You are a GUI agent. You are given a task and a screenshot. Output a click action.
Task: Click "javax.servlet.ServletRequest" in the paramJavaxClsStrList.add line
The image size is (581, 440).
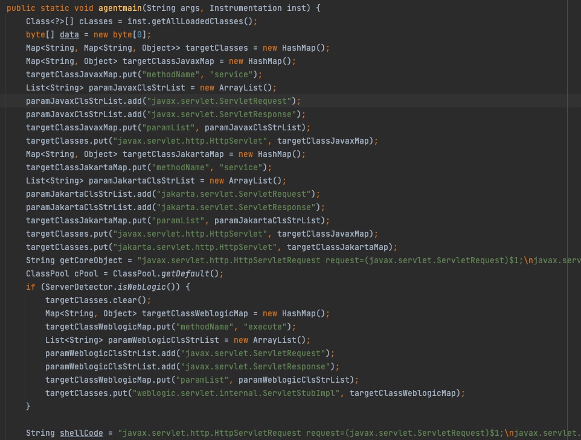click(x=219, y=101)
